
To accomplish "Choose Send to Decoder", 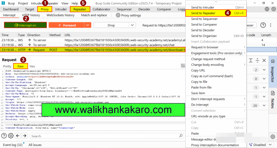I will click(x=216, y=30).
